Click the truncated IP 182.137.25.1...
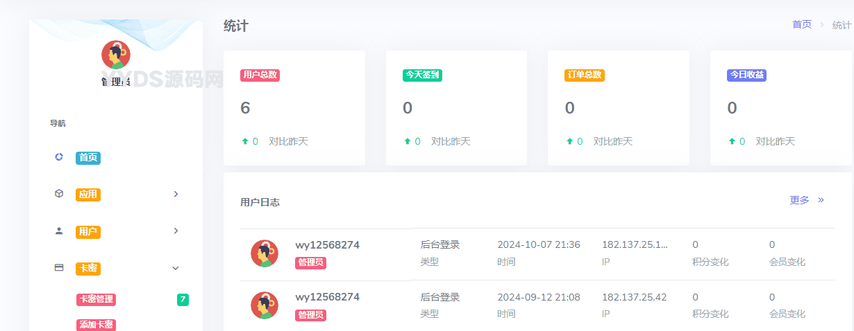 point(635,245)
